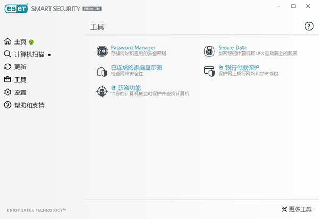The image size is (319, 219).
Task: Open 银行付款保护 link
Action: (x=242, y=68)
